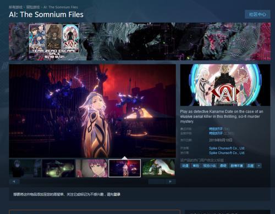Click the last tag before the plus
Screen dimensions: 275x214
pyautogui.click(x=250, y=166)
